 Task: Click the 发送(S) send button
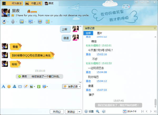(71, 112)
